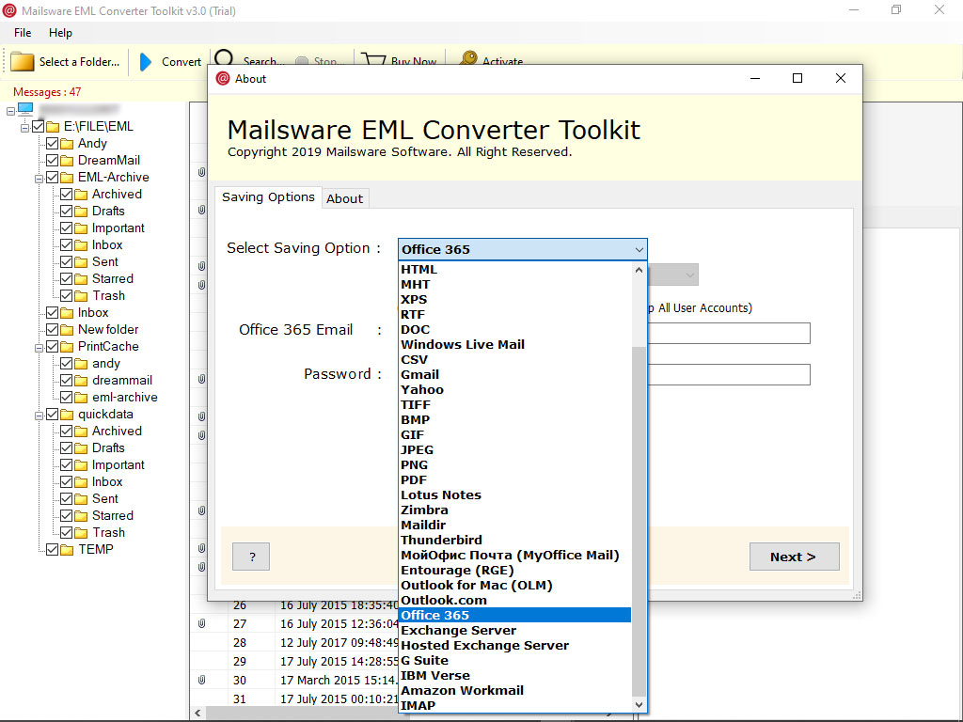
Task: Click the Activate toolbar button
Action: pos(491,59)
